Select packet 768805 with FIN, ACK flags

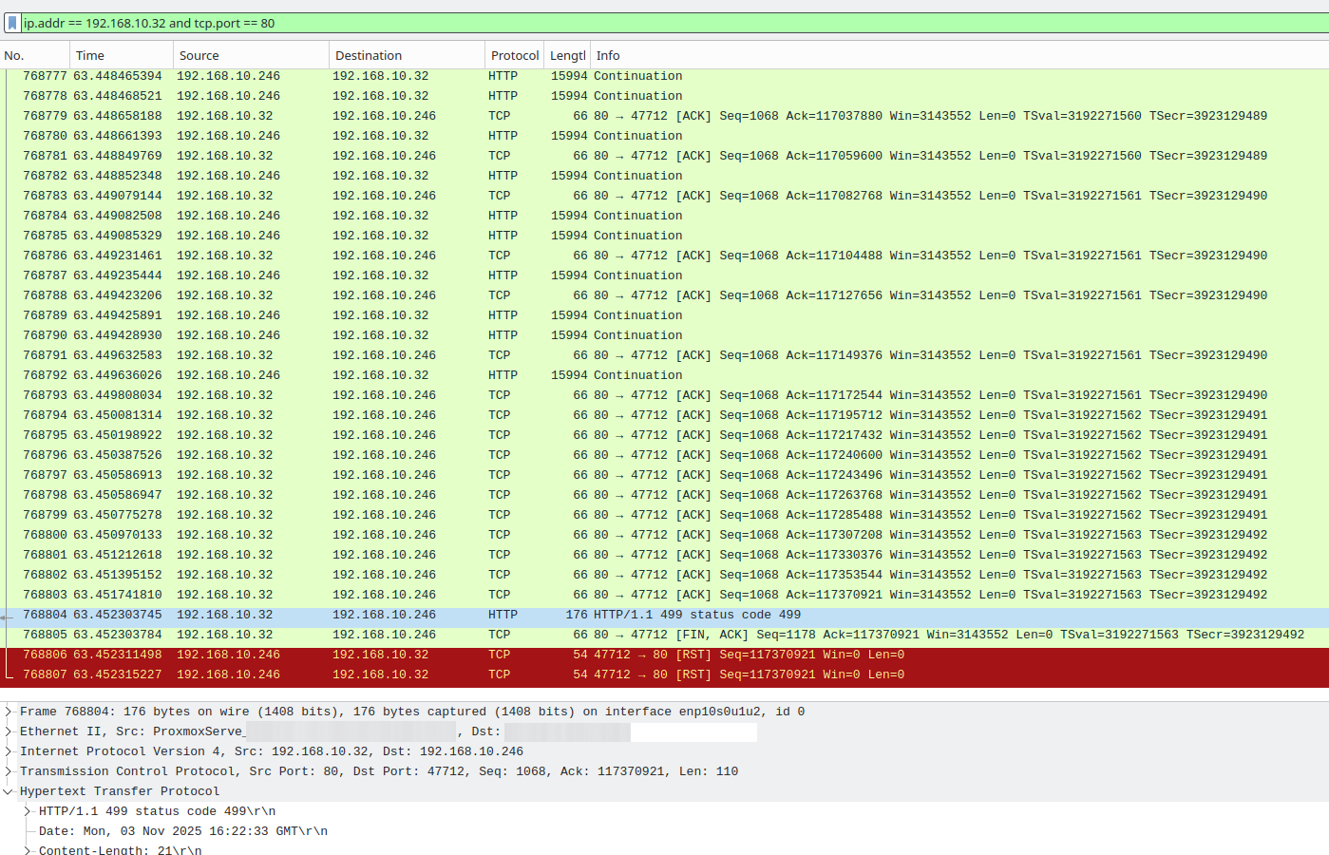pos(665,635)
